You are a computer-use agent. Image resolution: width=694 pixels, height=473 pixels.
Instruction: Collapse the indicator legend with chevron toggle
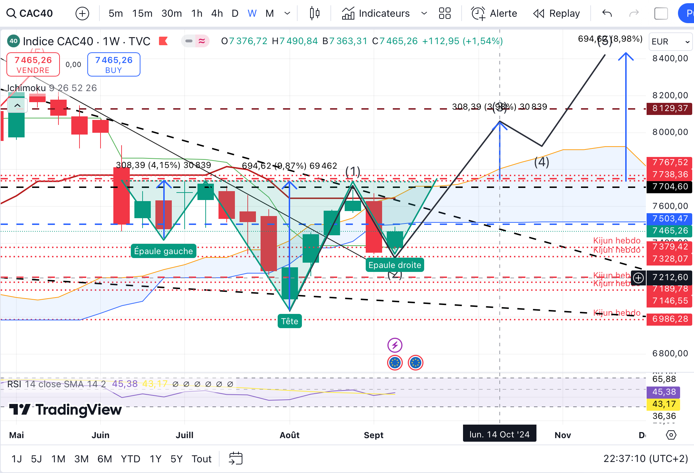pyautogui.click(x=17, y=106)
